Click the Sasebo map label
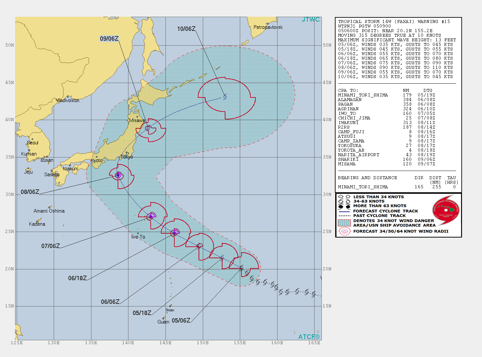This screenshot has width=482, height=357. pos(52,175)
